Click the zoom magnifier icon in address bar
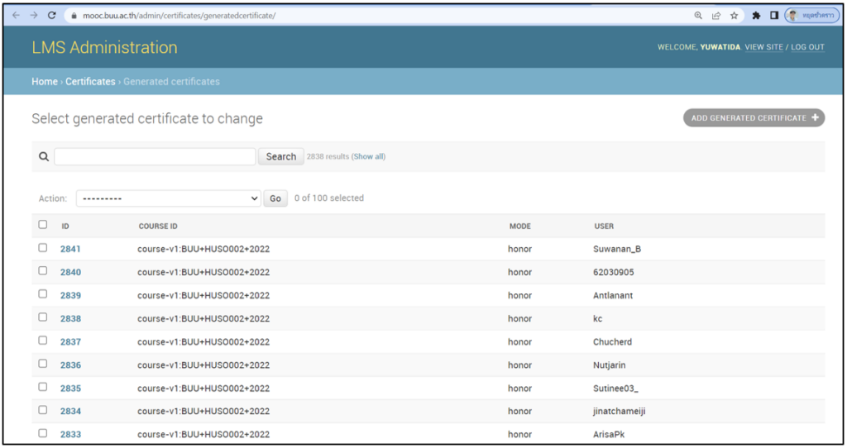The height and width of the screenshot is (448, 847). pyautogui.click(x=698, y=15)
